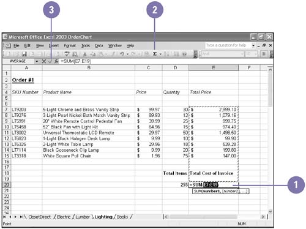Cancel the formula with the X button
The image size is (306, 229).
pos(44,61)
